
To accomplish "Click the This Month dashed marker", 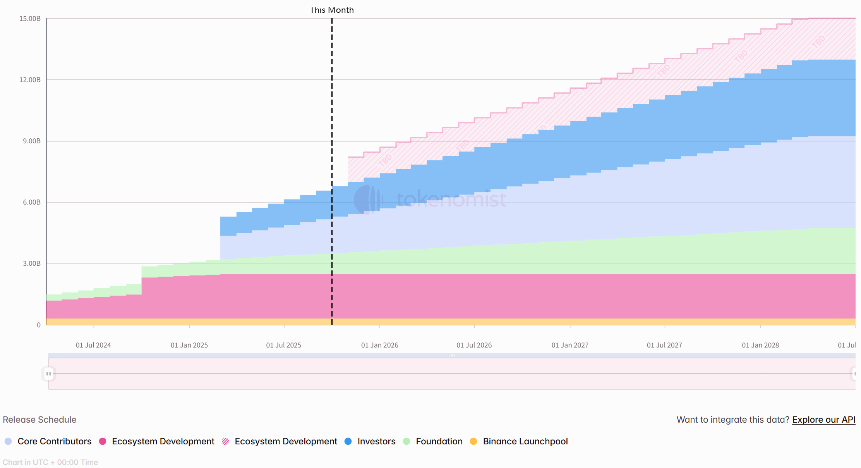I will coord(332,10).
